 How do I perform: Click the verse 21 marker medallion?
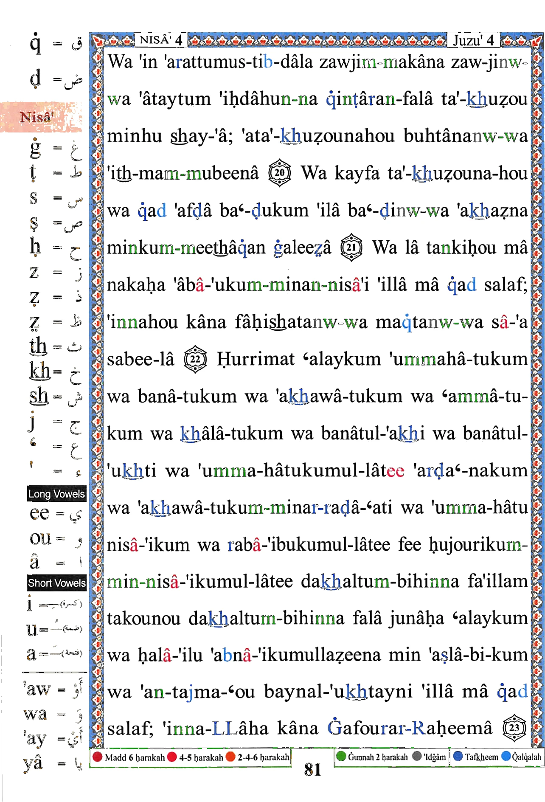351,247
